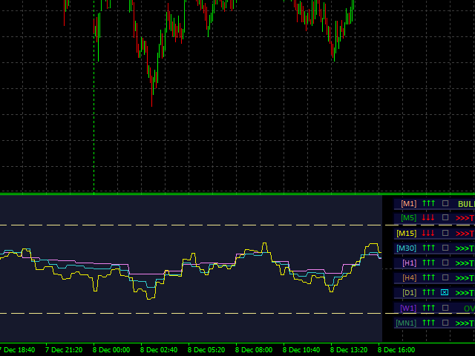Click the M30 green up-arrows icon

(428, 248)
